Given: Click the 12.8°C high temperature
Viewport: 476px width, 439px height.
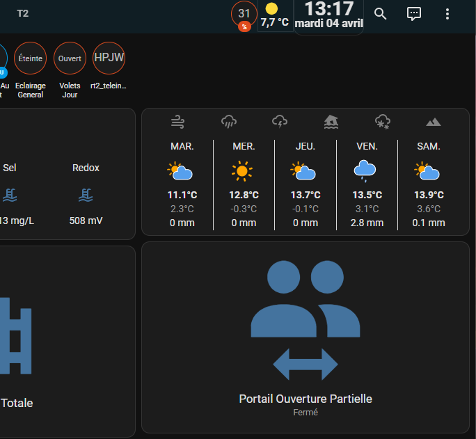Looking at the screenshot, I should pos(244,195).
